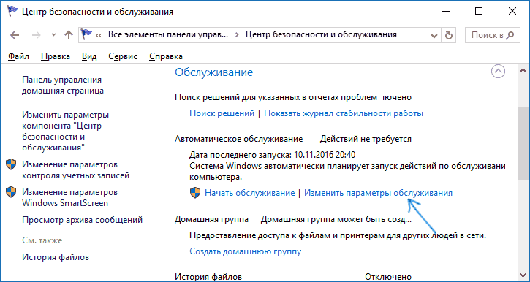The image size is (530, 282).
Task: Click Создать домашнюю группу link
Action: 246,251
